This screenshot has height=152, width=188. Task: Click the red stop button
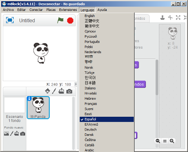[x=70, y=21]
